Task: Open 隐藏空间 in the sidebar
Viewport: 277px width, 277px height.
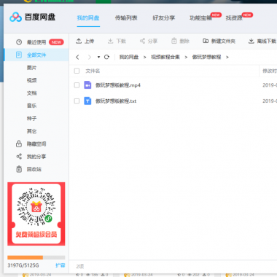Action: point(36,144)
